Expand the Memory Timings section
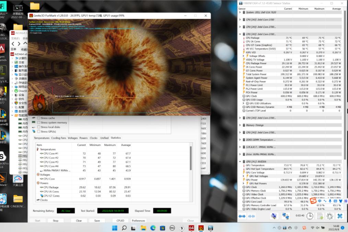 [x=240, y=125]
